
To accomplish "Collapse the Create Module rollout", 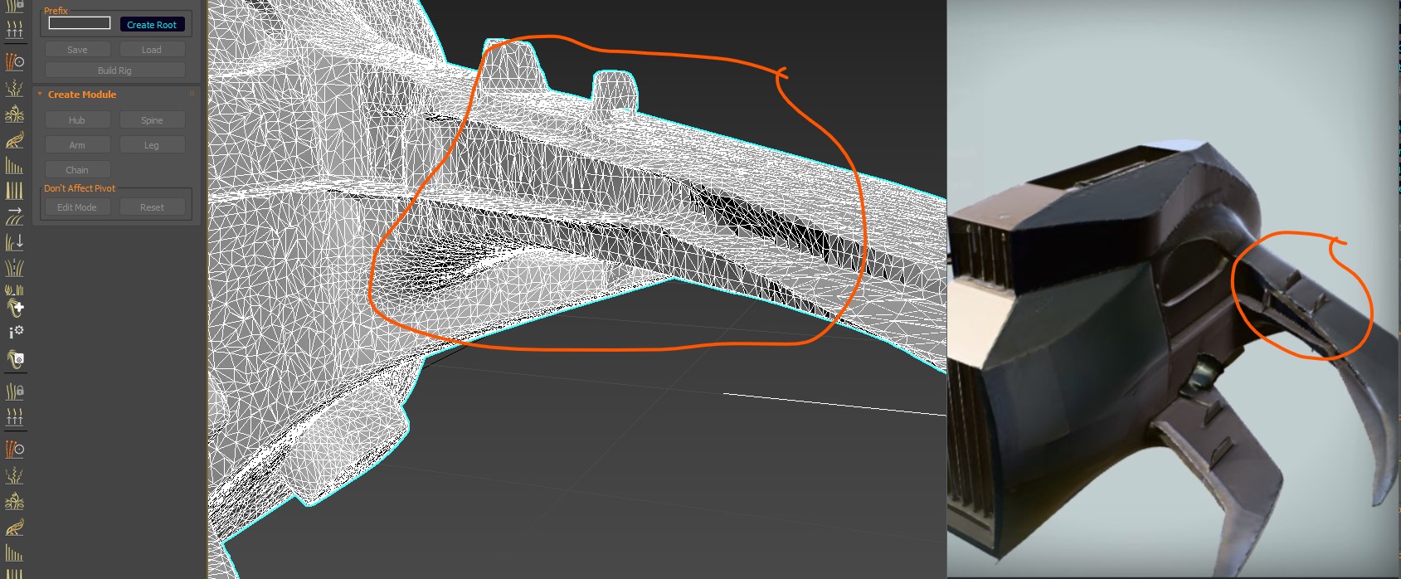I will click(x=40, y=95).
